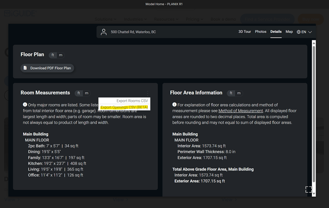Image resolution: width=329 pixels, height=208 pixels.
Task: Open the Method of Measurement link
Action: coord(240,110)
